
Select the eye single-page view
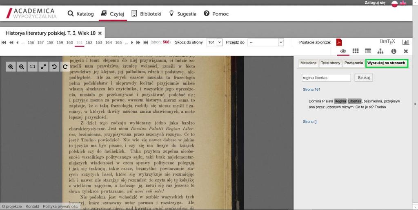(343, 51)
